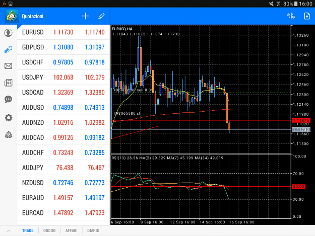The width and height of the screenshot is (315, 236).
Task: Tap the red 1.11876 price label
Action: tap(301, 120)
